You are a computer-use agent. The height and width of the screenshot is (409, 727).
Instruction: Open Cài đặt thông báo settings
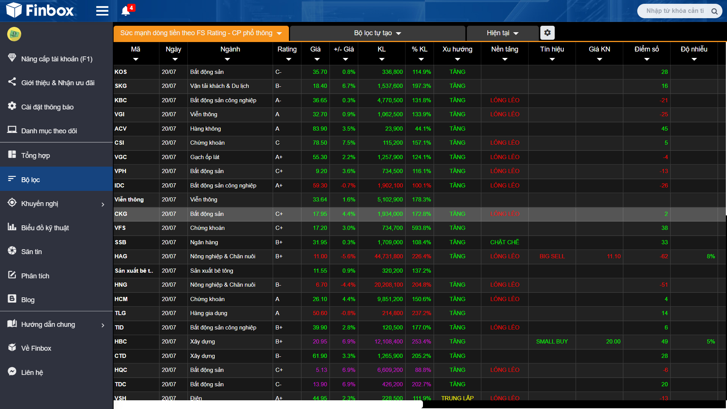point(47,107)
